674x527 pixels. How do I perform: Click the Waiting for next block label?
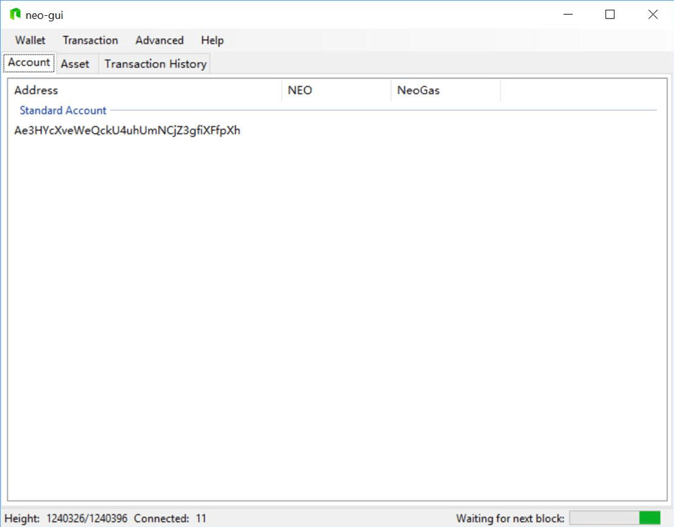tap(510, 518)
